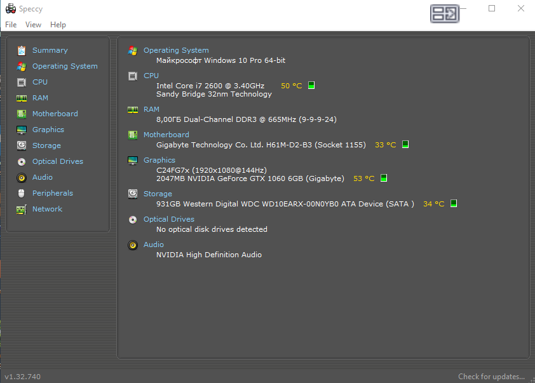
Task: Click Check for updates link
Action: coord(491,377)
